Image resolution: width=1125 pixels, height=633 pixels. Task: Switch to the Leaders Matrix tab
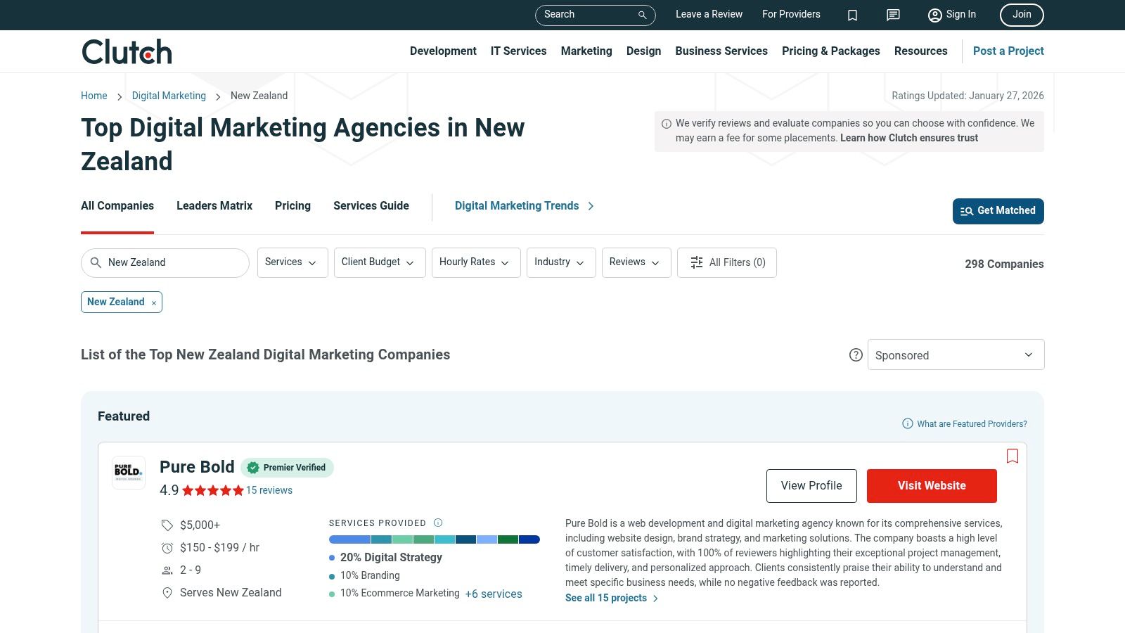tap(214, 205)
